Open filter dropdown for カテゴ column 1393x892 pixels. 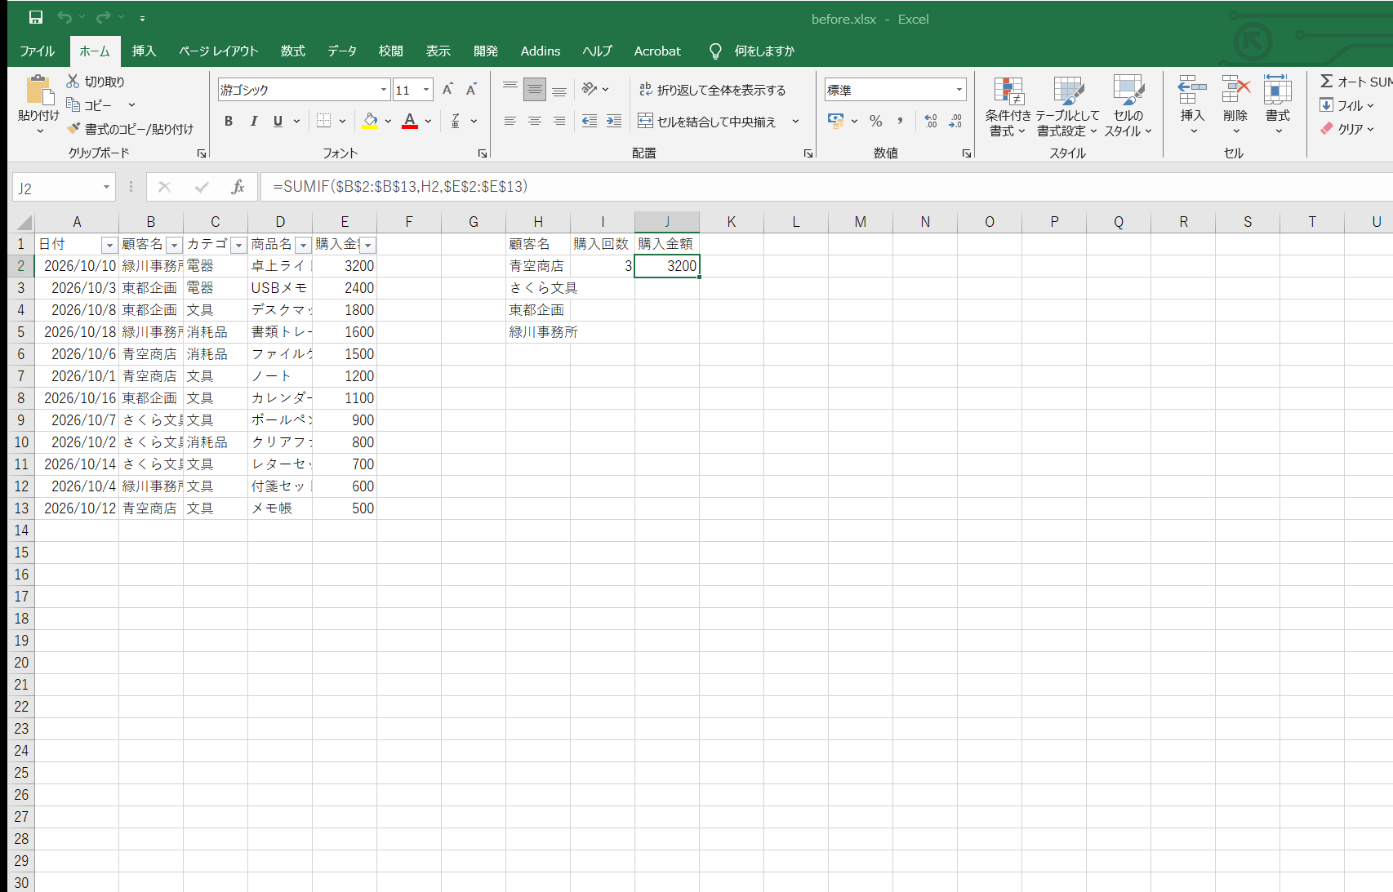tap(238, 245)
